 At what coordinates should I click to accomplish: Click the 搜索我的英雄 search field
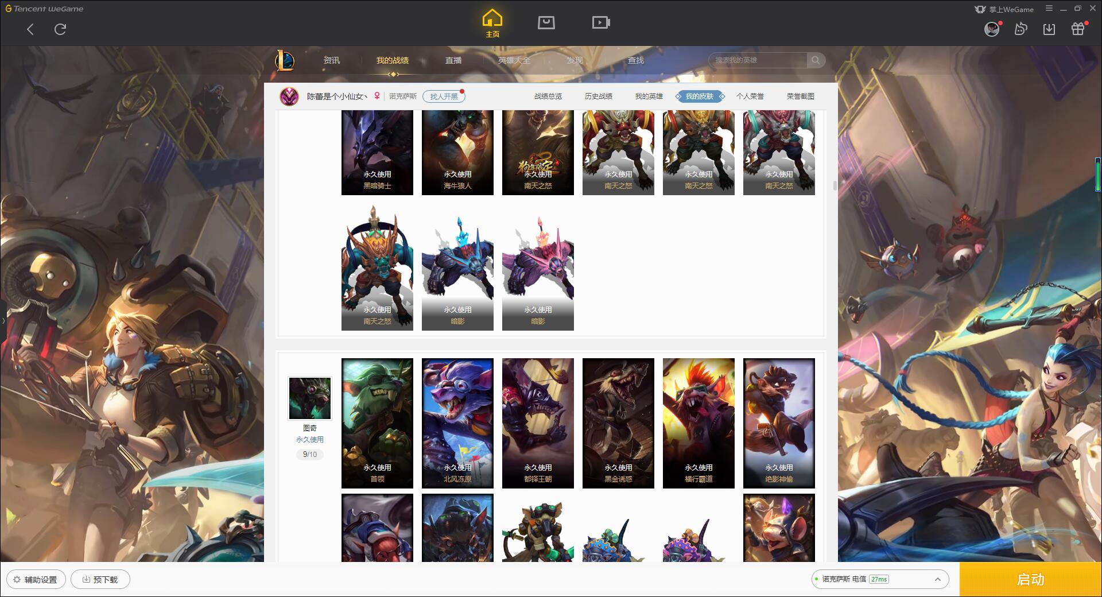click(758, 60)
